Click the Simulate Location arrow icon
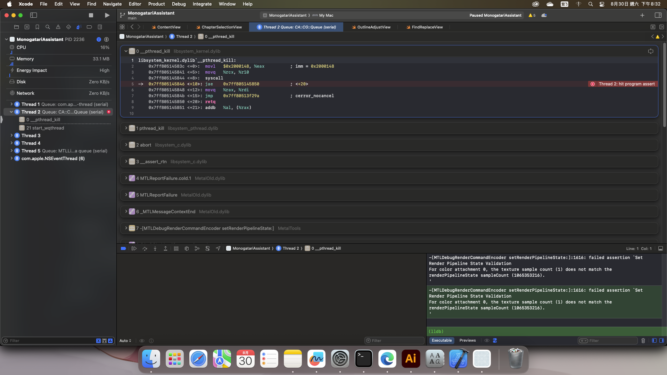This screenshot has height=375, width=667. pos(218,248)
